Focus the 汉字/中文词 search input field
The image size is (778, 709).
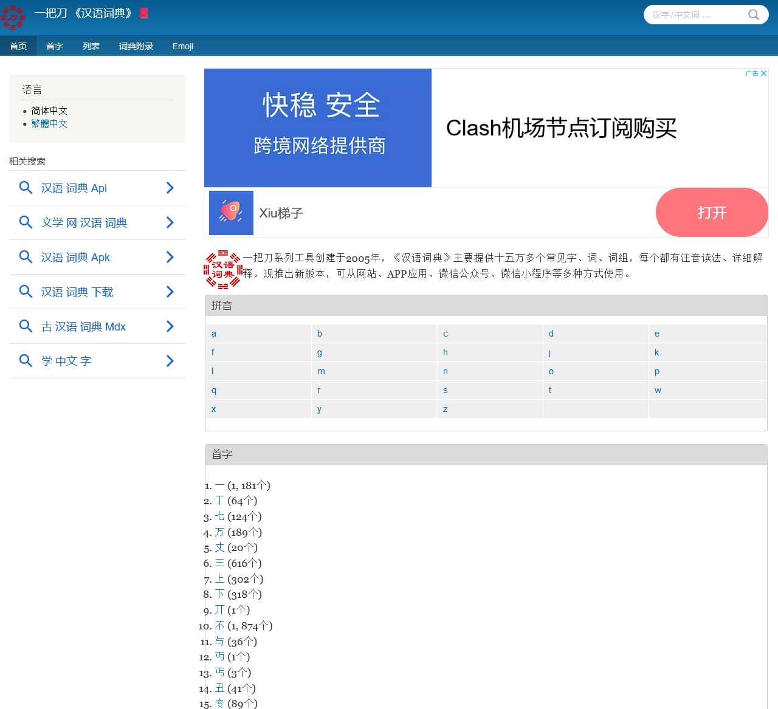tap(696, 15)
